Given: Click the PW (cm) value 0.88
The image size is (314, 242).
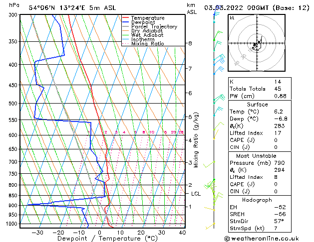Looking at the screenshot, I should (x=280, y=96).
